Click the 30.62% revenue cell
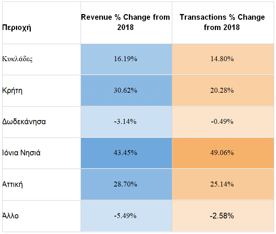The image size is (276, 234). [x=125, y=90]
